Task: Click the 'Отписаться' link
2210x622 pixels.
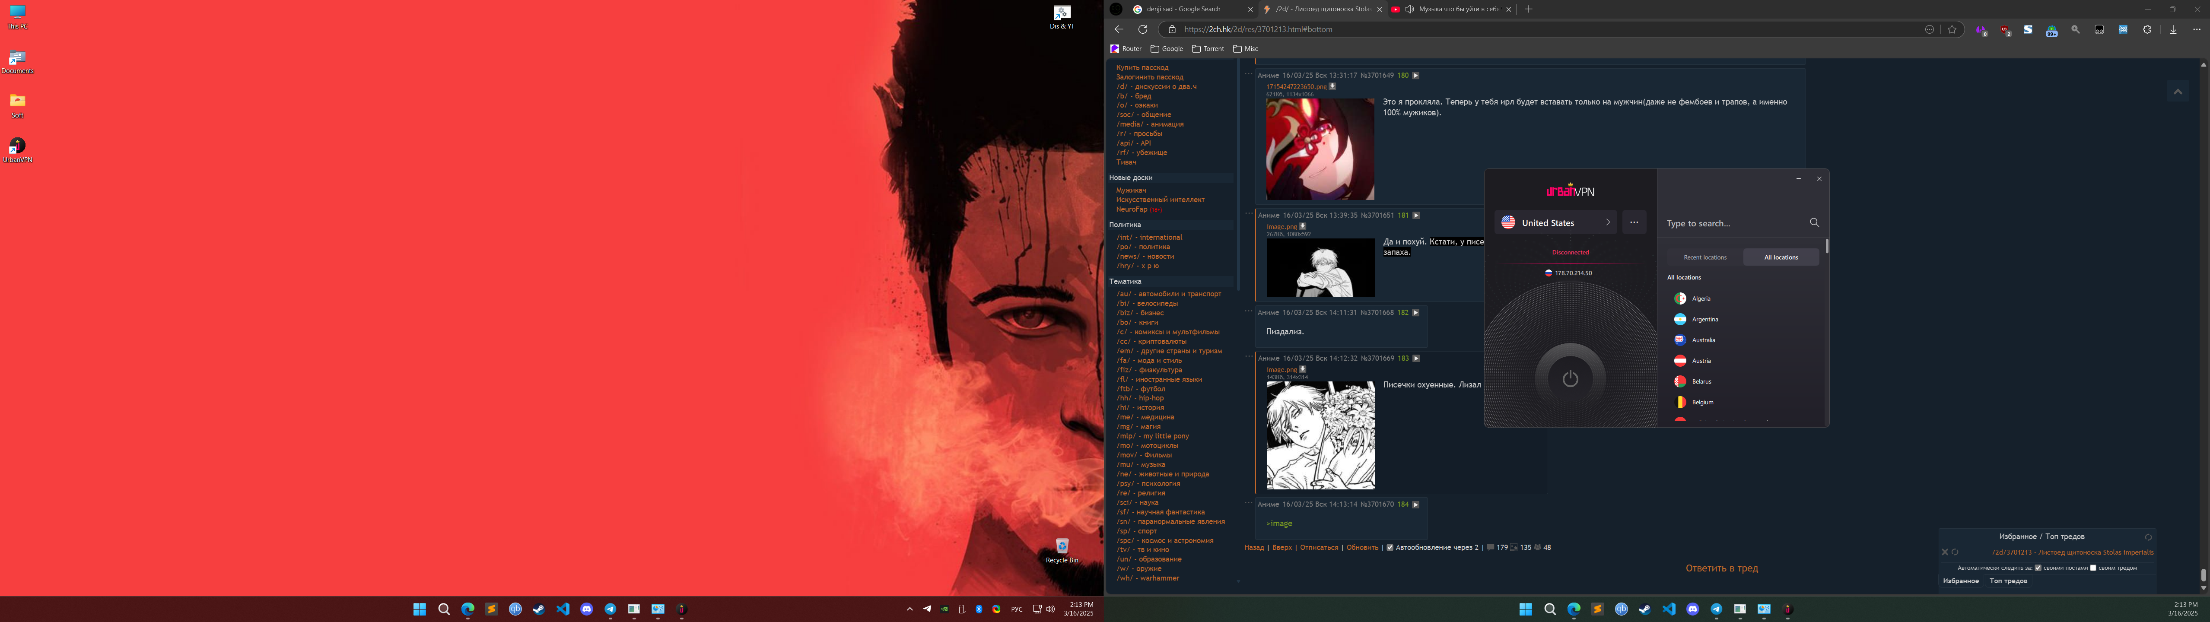Action: [x=1319, y=547]
